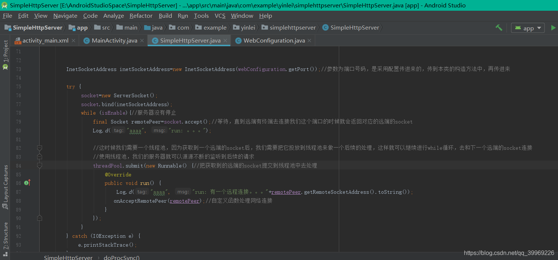Open the Build menu
558x260 pixels.
(165, 16)
